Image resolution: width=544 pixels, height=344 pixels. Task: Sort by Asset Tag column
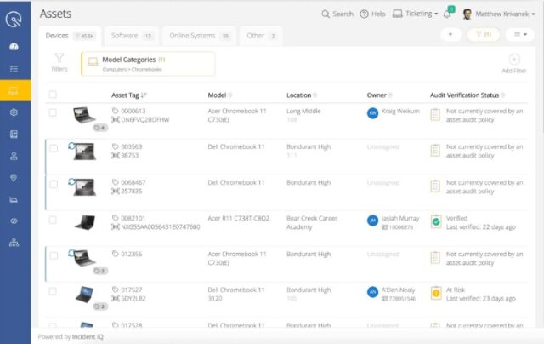(129, 95)
